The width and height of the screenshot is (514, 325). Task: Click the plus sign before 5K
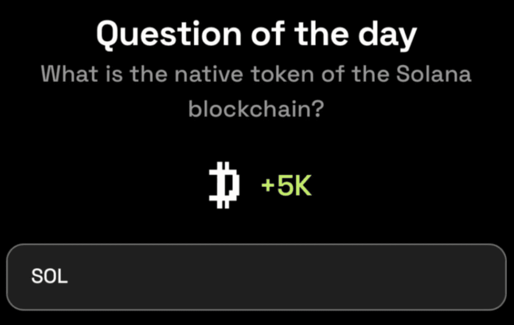coord(267,187)
